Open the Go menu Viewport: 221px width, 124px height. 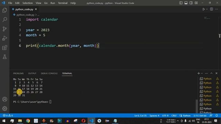[46, 3]
